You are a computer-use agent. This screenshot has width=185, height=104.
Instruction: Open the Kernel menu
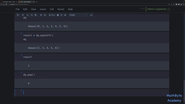tap(61, 9)
